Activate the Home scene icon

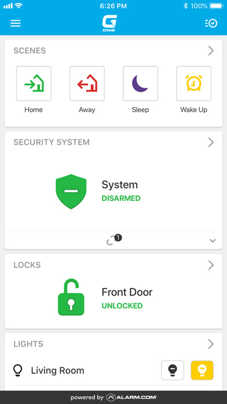[34, 84]
